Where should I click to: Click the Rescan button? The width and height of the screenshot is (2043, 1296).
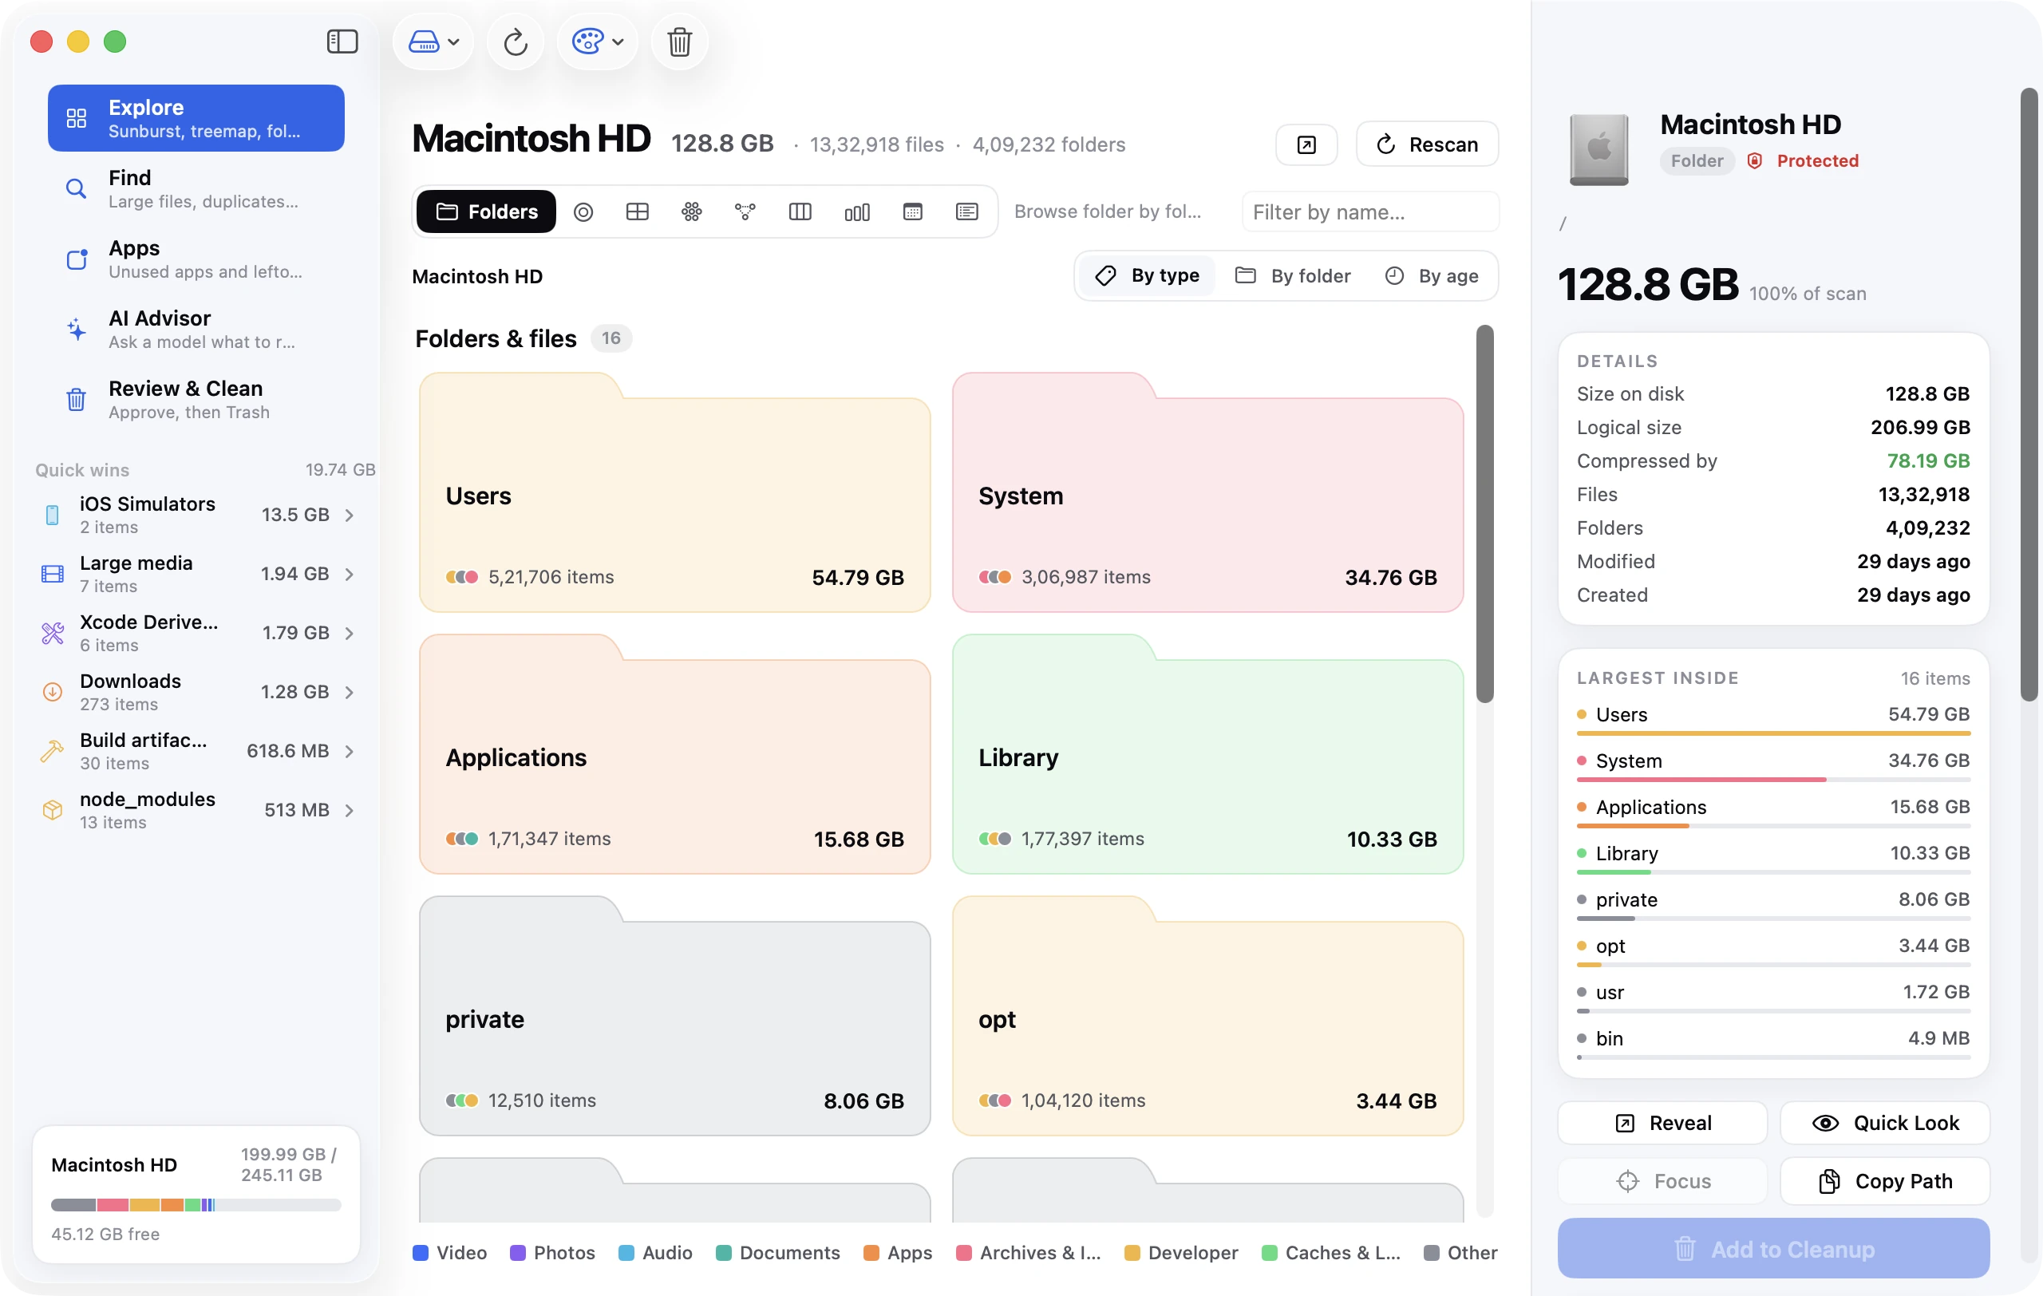tap(1427, 145)
